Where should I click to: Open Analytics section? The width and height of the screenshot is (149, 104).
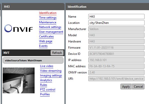pos(46,80)
